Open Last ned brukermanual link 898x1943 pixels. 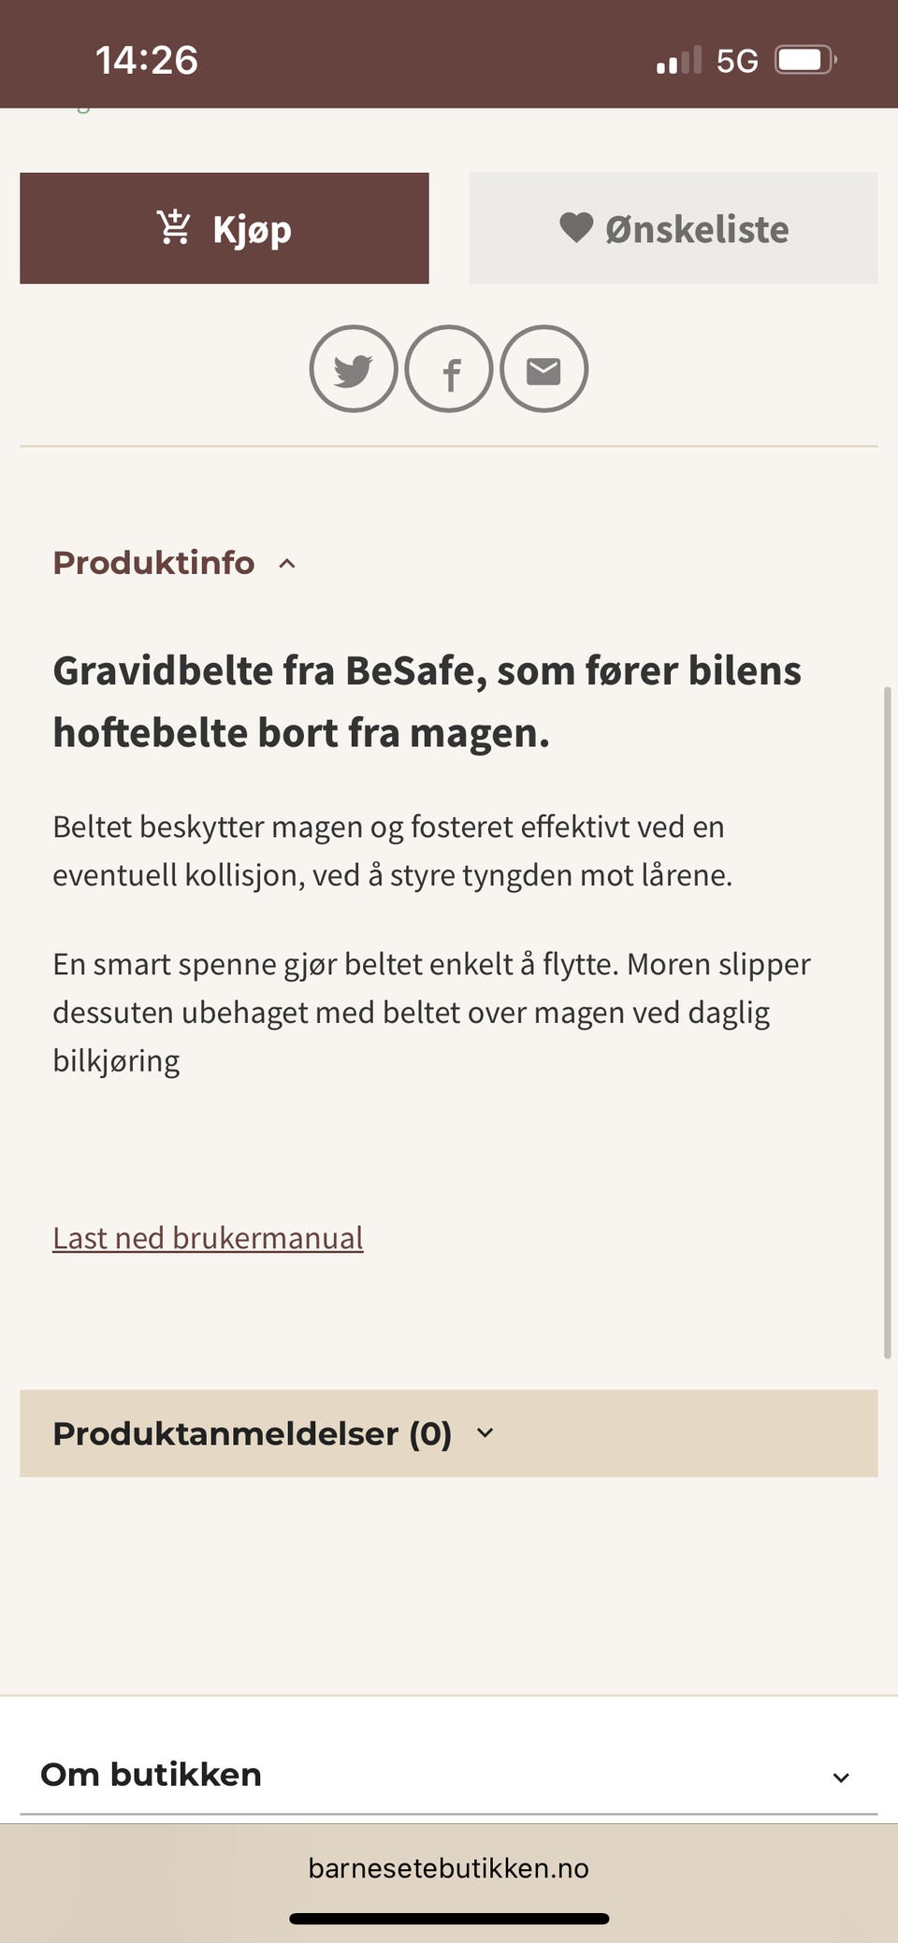[x=208, y=1237]
